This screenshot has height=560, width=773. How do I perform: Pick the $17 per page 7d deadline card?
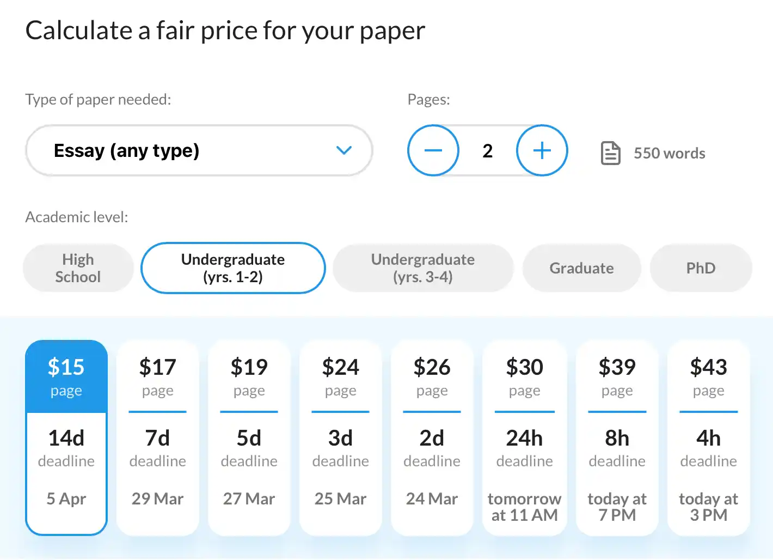pyautogui.click(x=158, y=437)
